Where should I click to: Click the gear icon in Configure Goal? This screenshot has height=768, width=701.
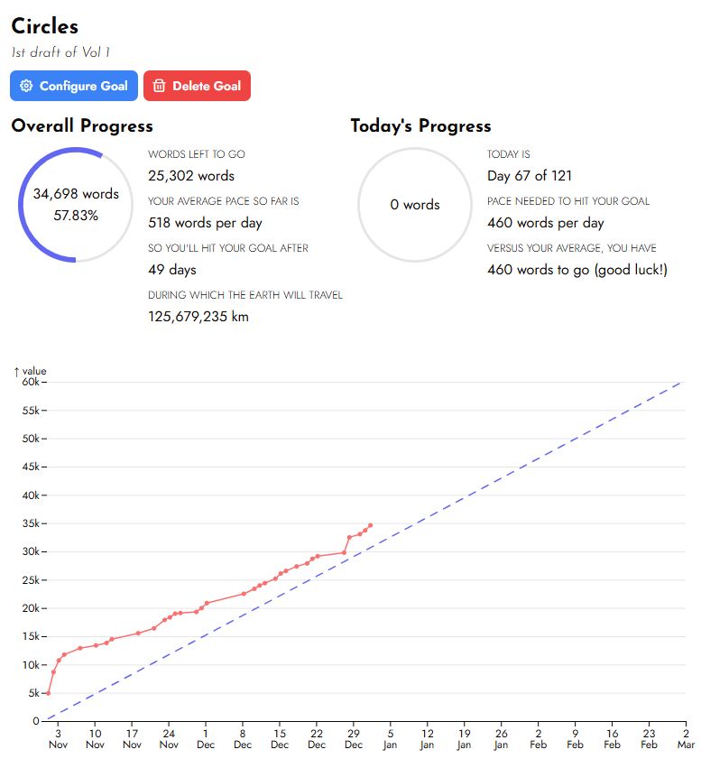26,86
